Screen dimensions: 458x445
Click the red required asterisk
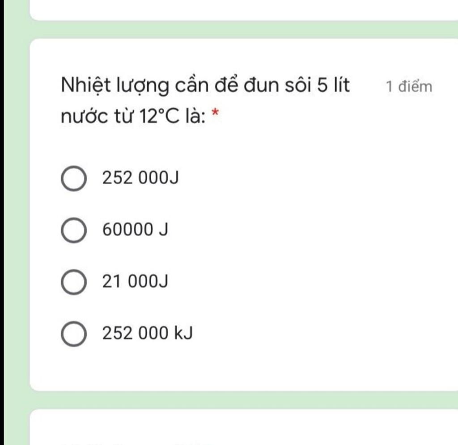[215, 113]
